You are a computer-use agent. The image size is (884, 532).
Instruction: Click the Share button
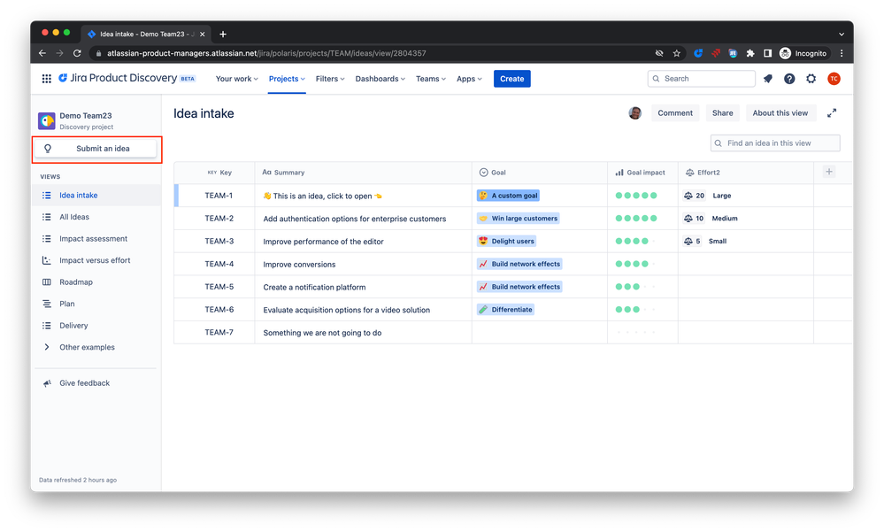pyautogui.click(x=722, y=112)
